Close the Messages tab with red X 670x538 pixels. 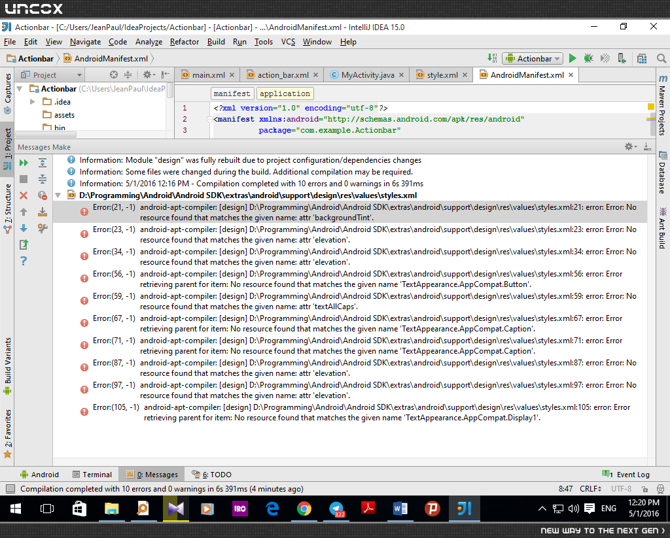click(24, 195)
